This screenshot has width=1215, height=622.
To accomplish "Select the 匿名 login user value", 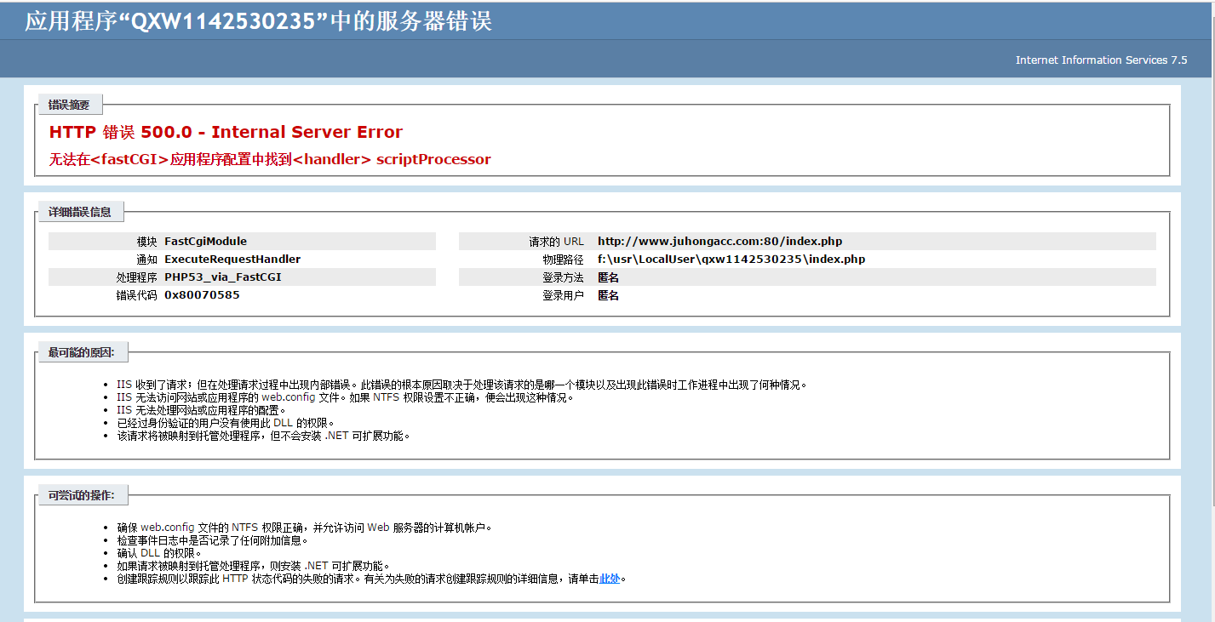I will 607,295.
